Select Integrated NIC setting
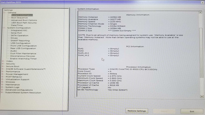Screen dimensions: 205x115 [x=19, y=30]
